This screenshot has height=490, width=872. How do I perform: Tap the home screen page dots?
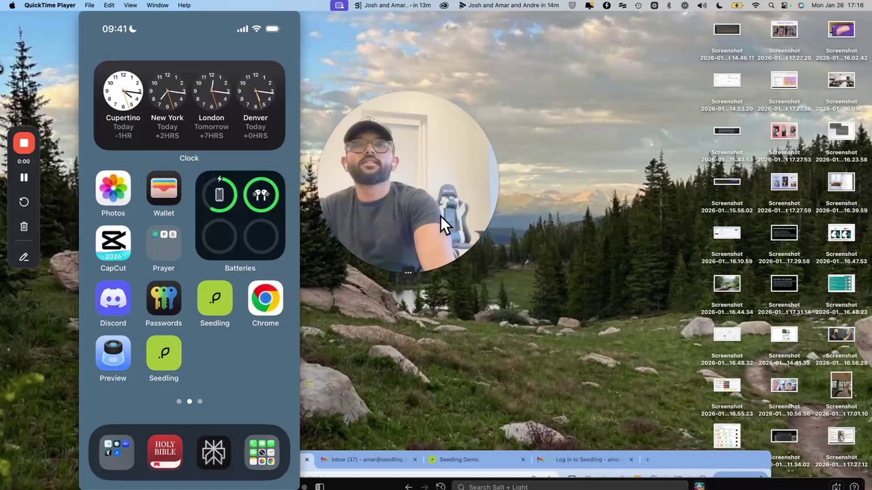[189, 402]
